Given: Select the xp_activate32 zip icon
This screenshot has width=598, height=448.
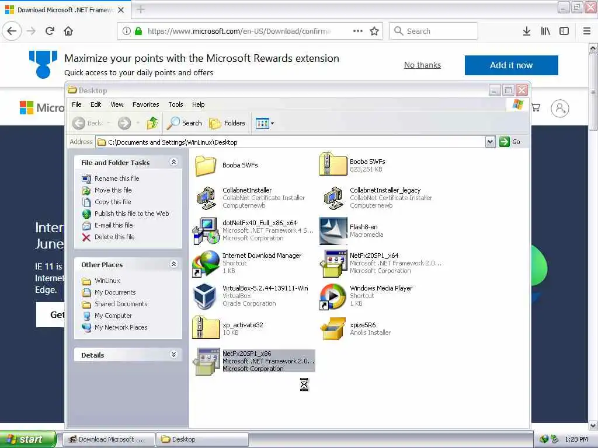Looking at the screenshot, I should [x=206, y=327].
